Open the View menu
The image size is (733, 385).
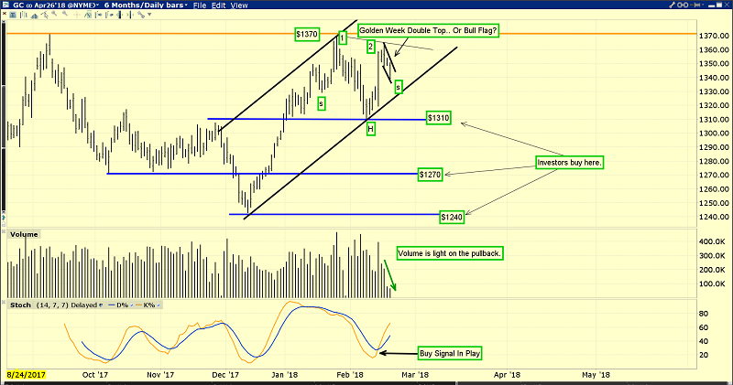[239, 5]
